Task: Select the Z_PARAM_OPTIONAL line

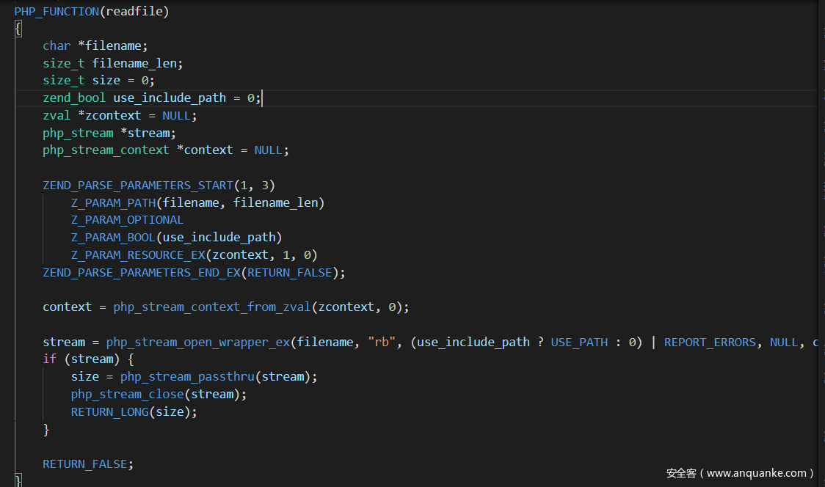Action: [127, 220]
